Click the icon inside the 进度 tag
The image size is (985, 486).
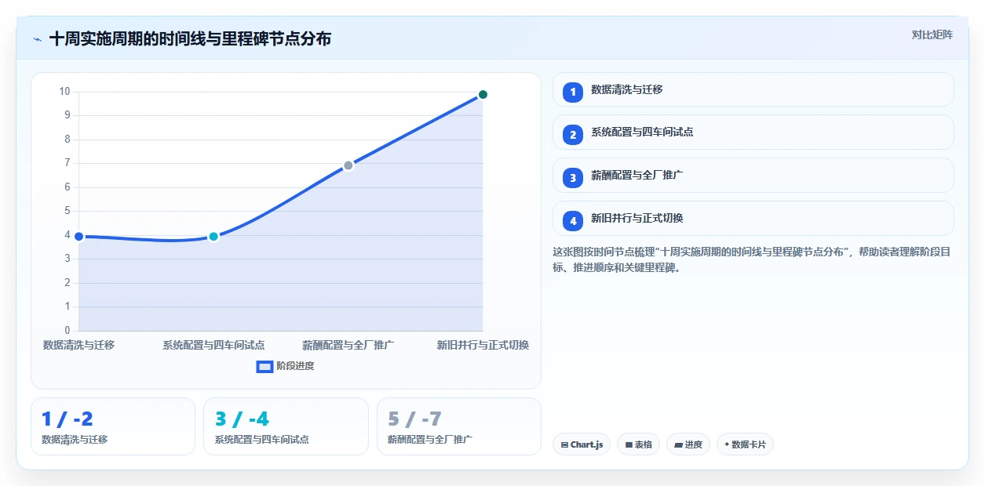[678, 445]
